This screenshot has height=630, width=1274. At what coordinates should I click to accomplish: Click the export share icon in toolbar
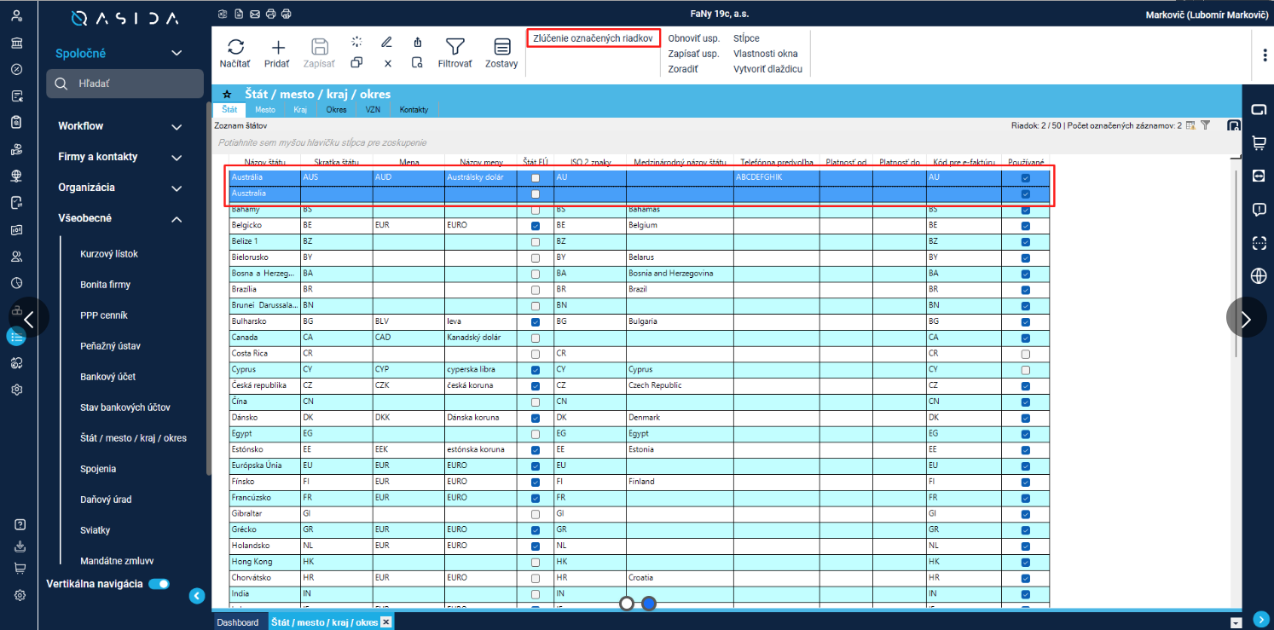point(417,41)
